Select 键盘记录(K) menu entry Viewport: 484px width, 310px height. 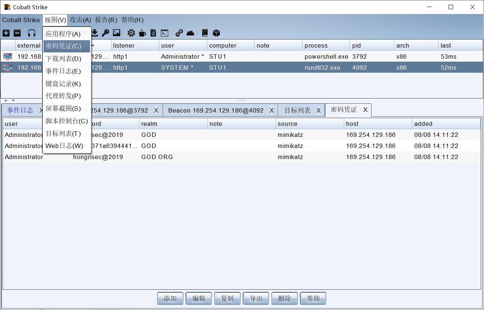[x=67, y=84]
